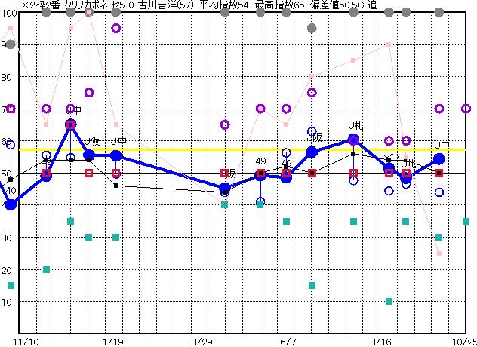Select the lone gray dot at value 95
The image size is (477, 347).
point(312,29)
